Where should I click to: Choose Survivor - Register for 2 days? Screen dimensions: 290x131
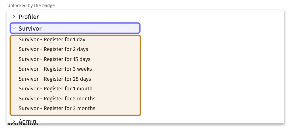pyautogui.click(x=54, y=49)
